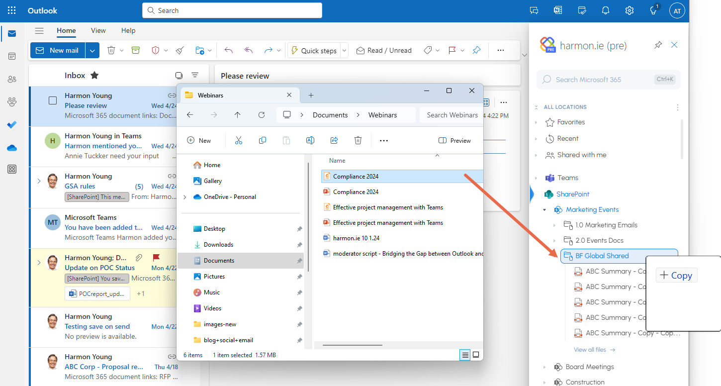
Task: Toggle the Outlook navigation pane hamburger
Action: 39,31
